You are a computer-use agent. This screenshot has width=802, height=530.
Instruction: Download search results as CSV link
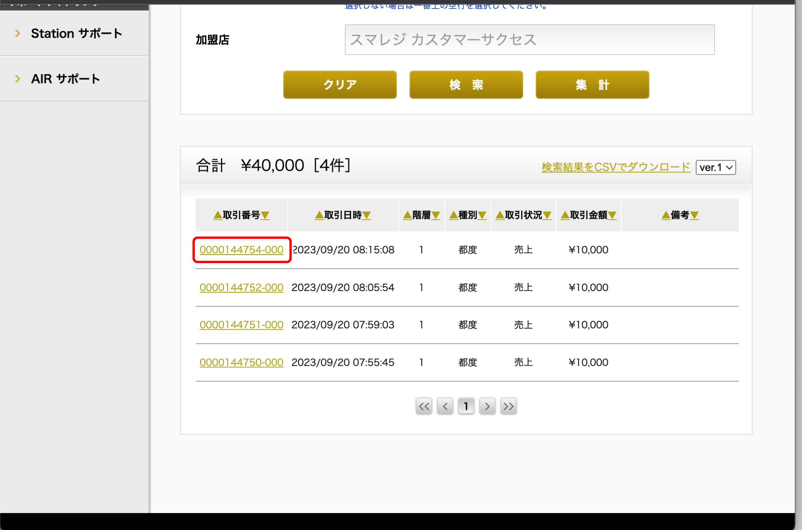click(616, 167)
